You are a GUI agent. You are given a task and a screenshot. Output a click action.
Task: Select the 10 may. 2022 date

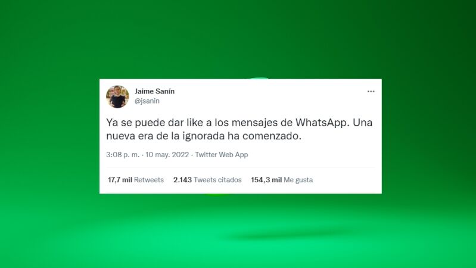[167, 154]
